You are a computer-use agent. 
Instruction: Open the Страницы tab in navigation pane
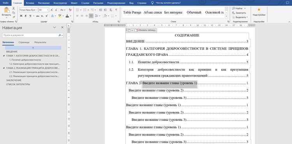click(24, 42)
